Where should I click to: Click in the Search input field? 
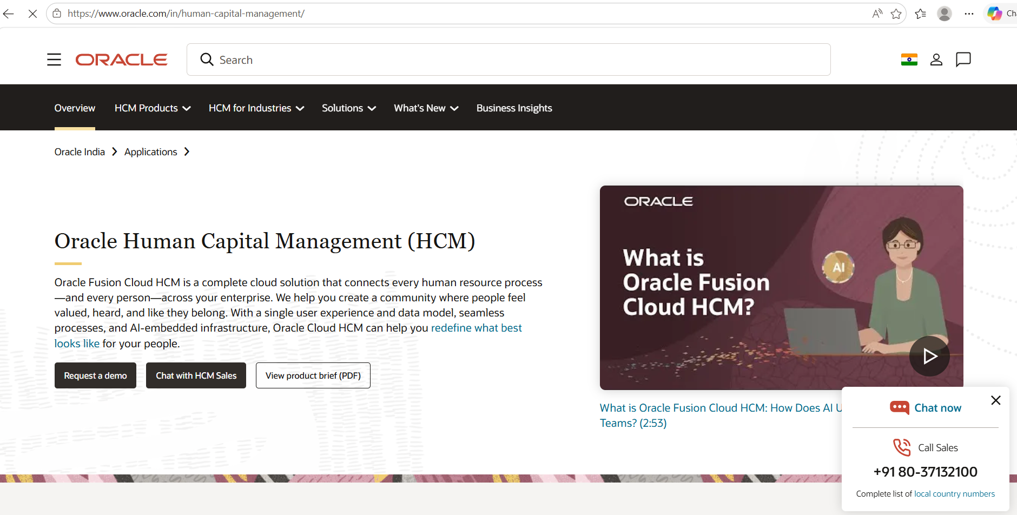(x=508, y=60)
